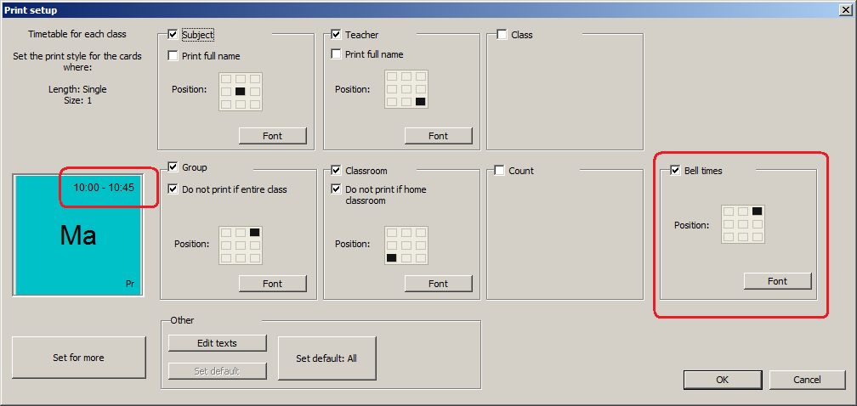Screen dimensions: 857x406
Task: Confirm print setup with OK
Action: click(x=722, y=380)
